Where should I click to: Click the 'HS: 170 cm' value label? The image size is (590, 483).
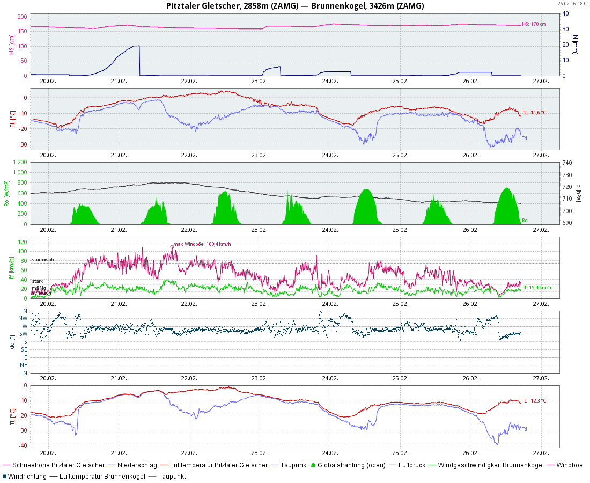click(x=534, y=24)
